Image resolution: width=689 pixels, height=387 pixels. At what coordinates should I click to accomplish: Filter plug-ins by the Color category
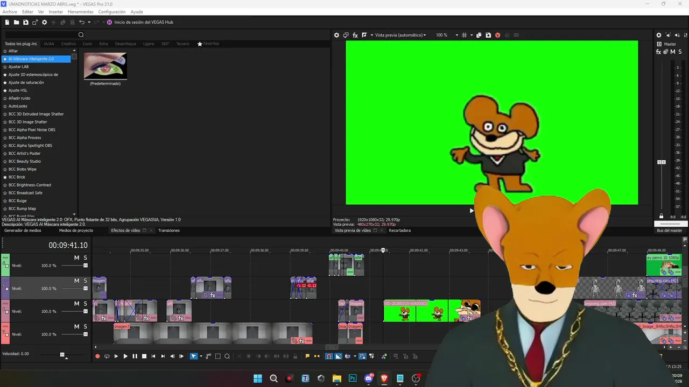point(87,44)
